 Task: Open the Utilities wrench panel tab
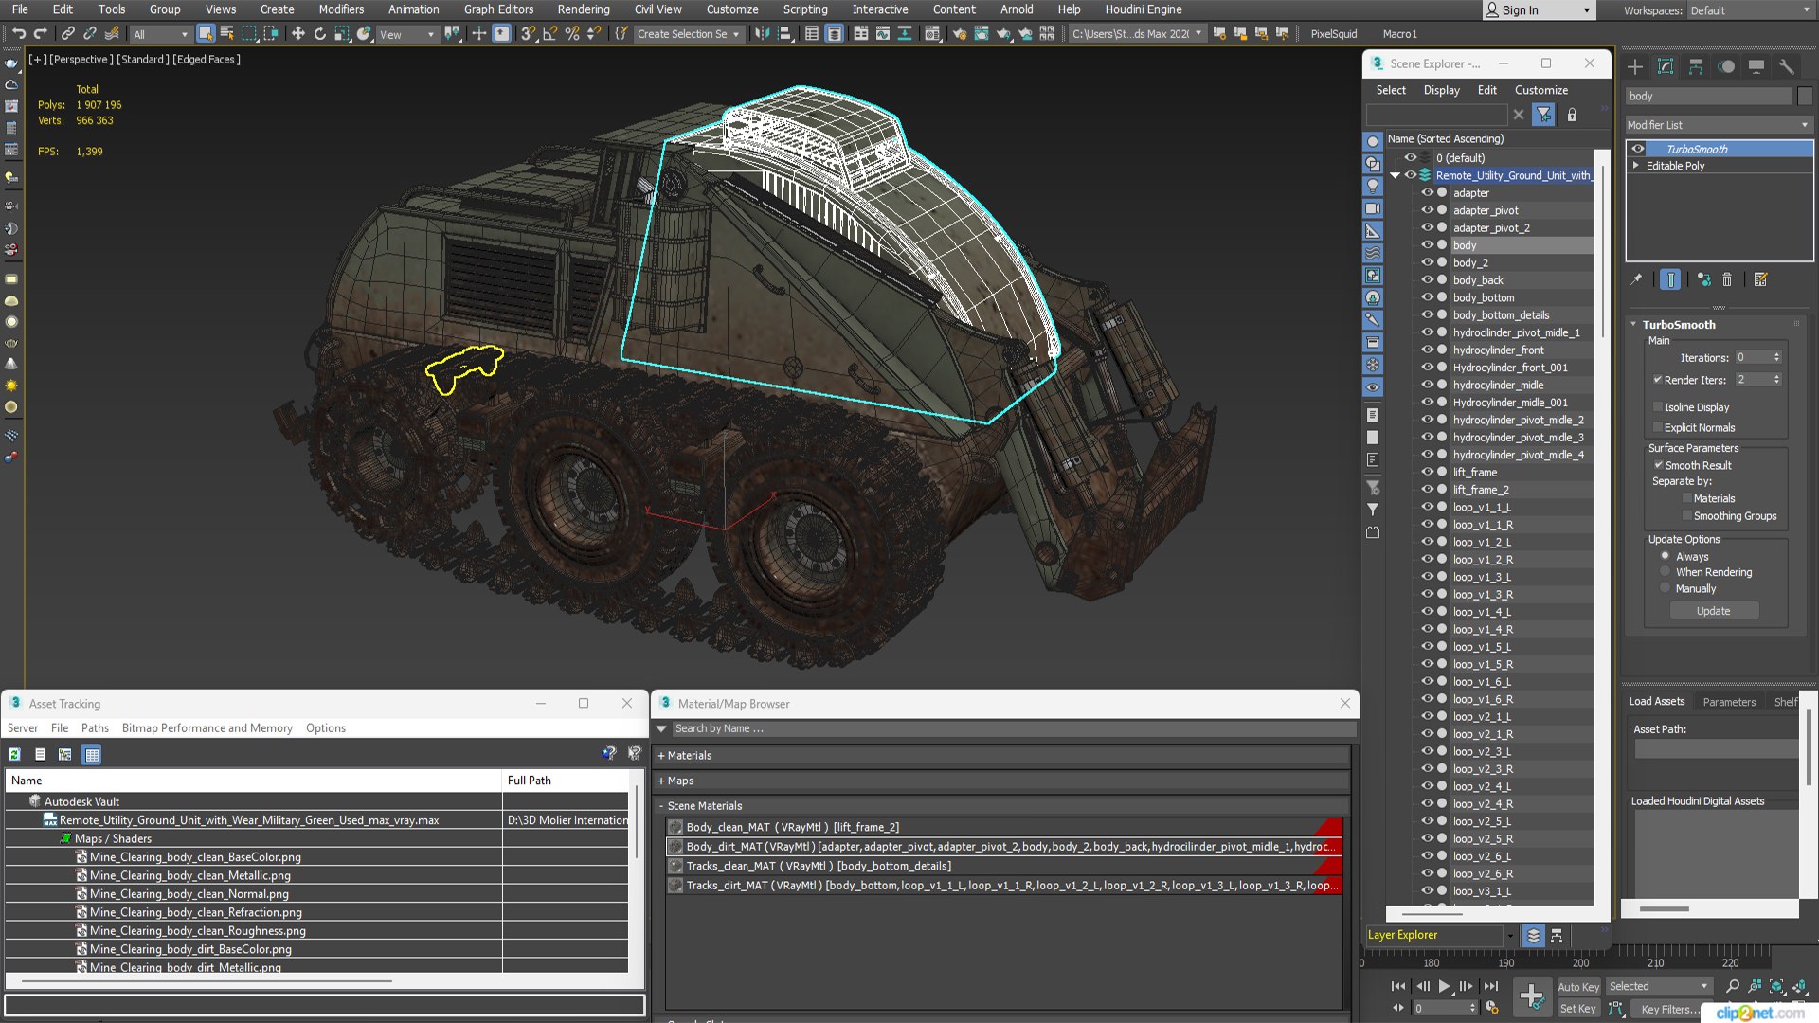pyautogui.click(x=1786, y=66)
